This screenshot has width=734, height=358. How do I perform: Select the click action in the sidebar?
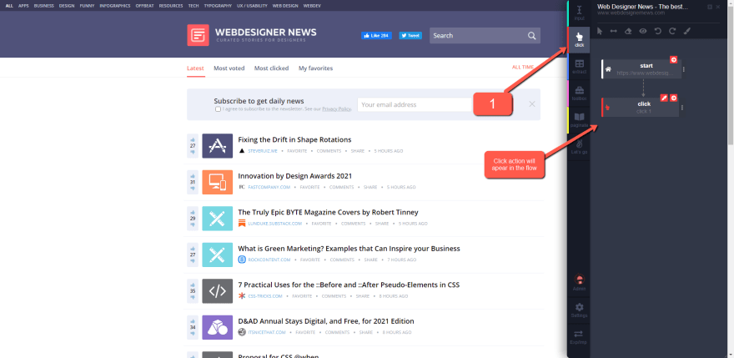pyautogui.click(x=580, y=39)
